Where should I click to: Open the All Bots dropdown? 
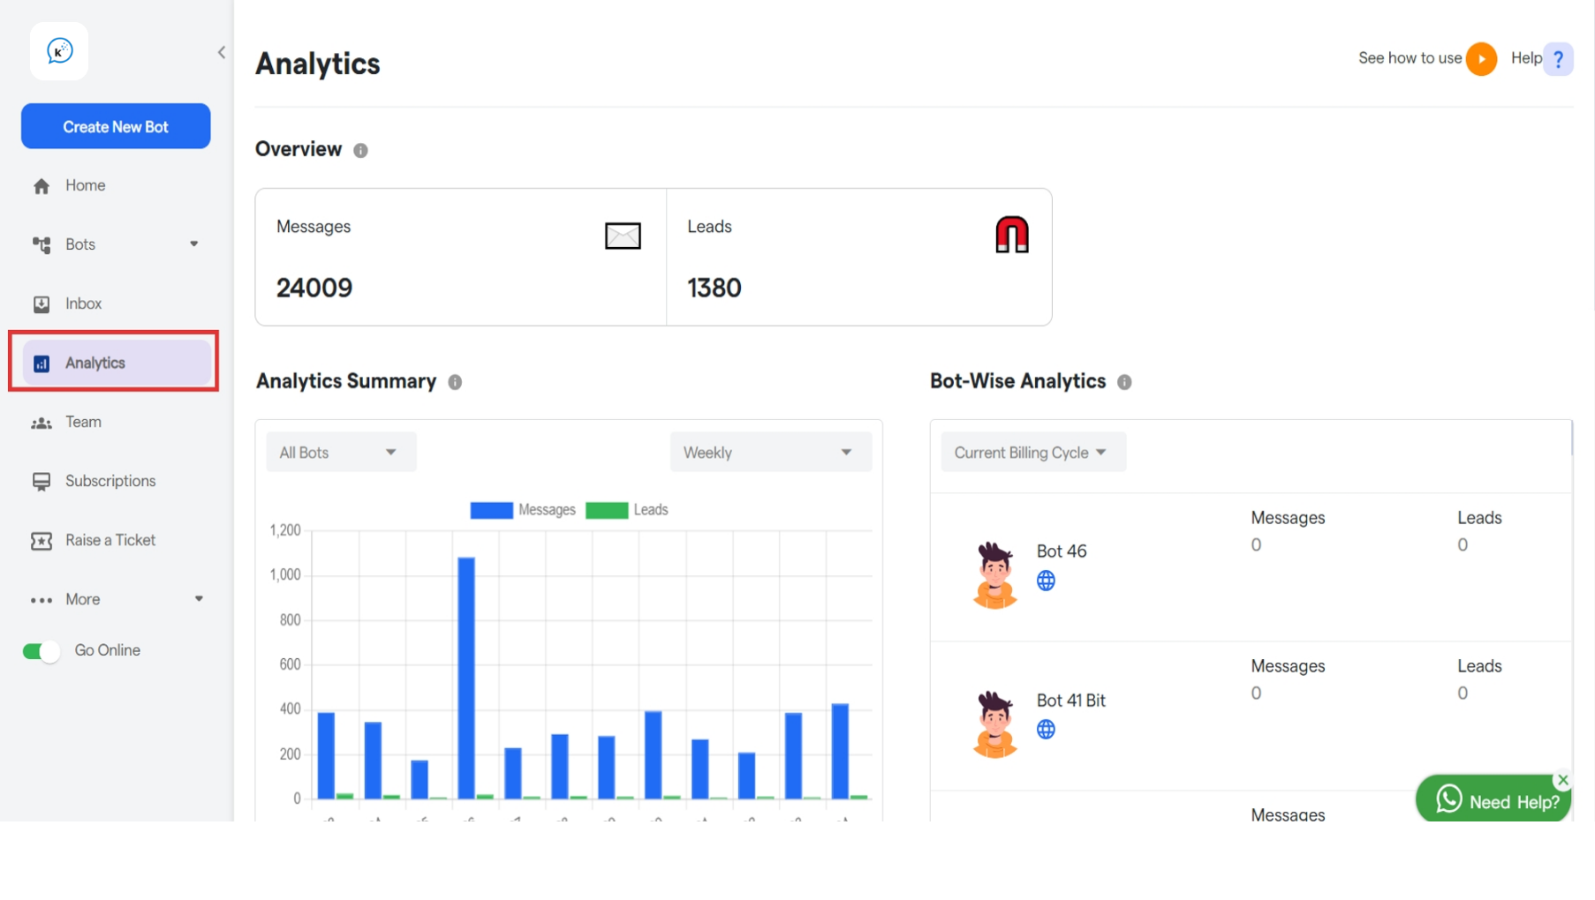tap(340, 451)
